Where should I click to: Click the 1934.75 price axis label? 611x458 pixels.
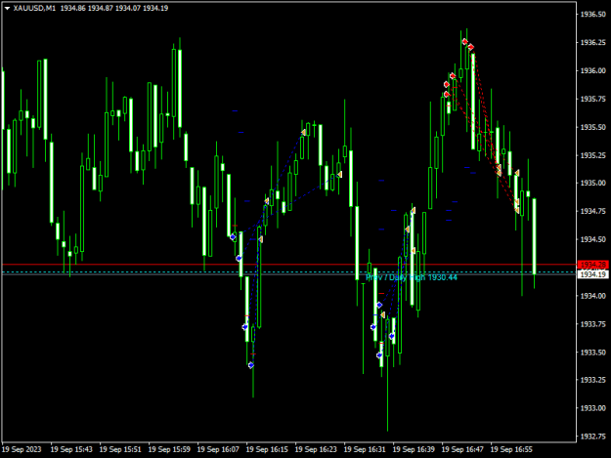[593, 211]
